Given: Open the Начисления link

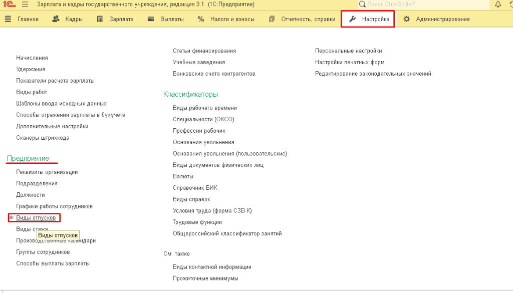Looking at the screenshot, I should pos(32,58).
